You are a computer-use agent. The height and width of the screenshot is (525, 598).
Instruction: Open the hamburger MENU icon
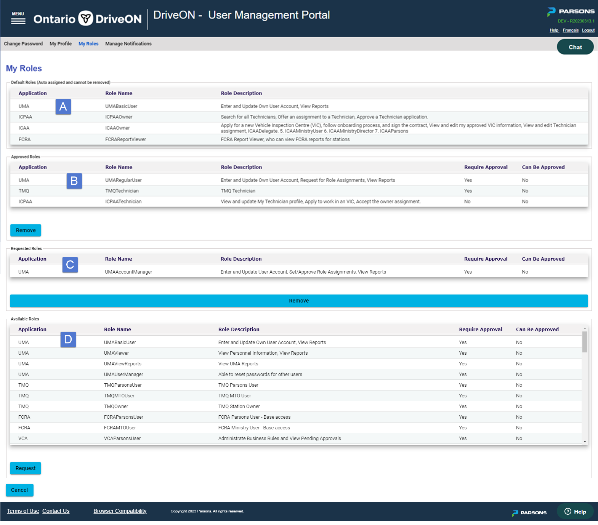[x=18, y=18]
